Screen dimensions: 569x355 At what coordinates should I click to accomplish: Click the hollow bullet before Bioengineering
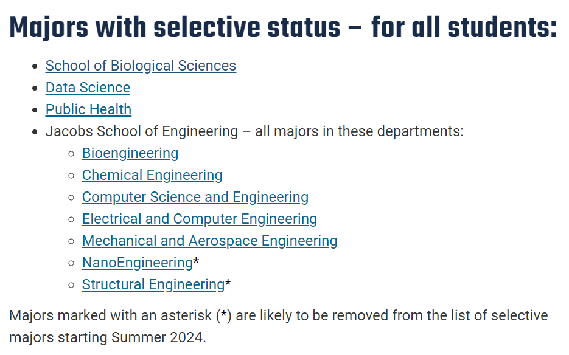click(x=72, y=154)
